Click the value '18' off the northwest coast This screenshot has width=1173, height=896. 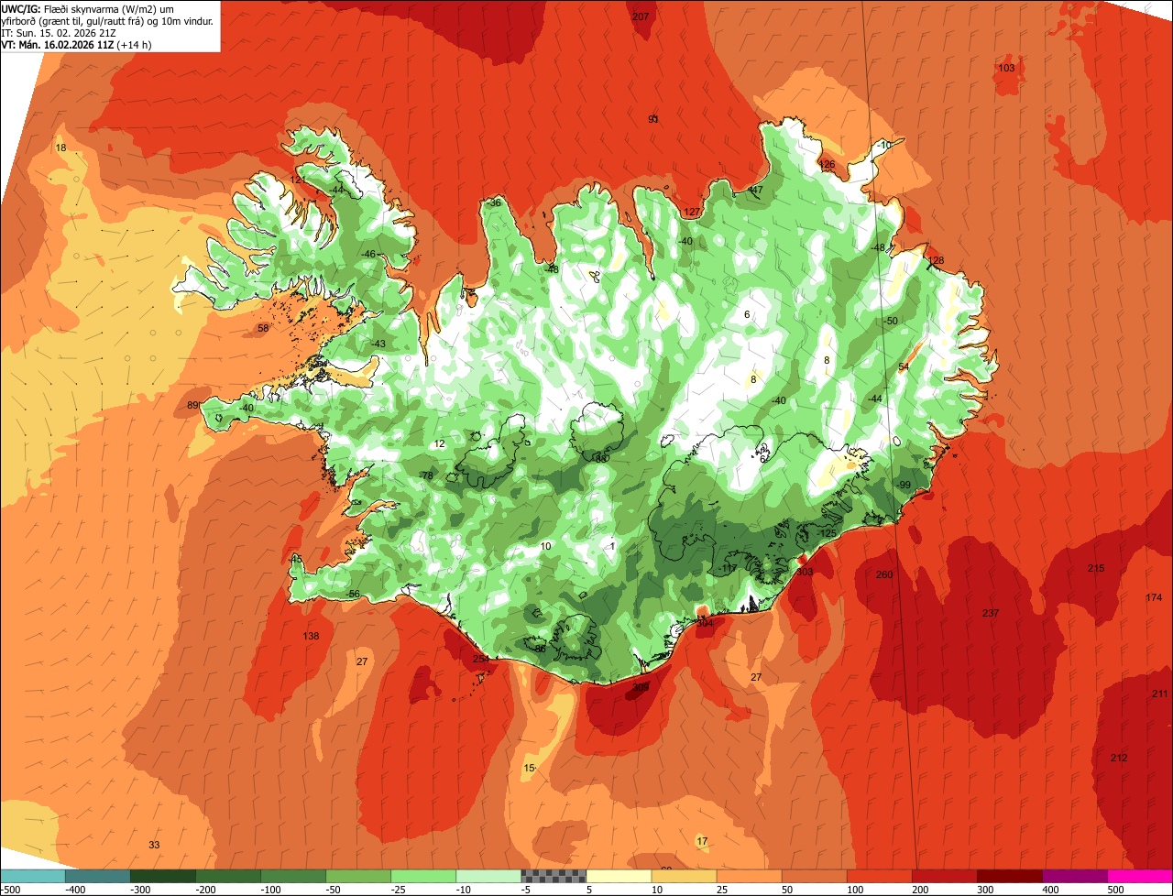point(60,148)
